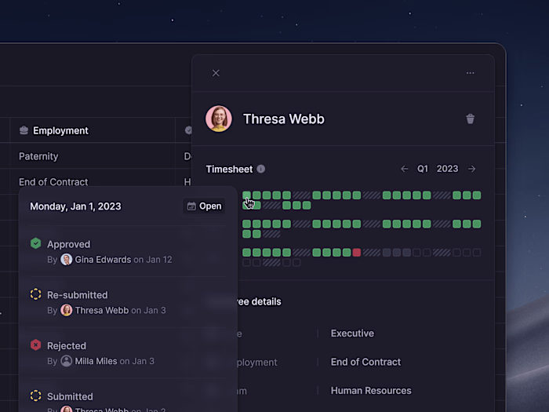
Task: Click the Submitted dashed circle icon
Action: coord(36,396)
